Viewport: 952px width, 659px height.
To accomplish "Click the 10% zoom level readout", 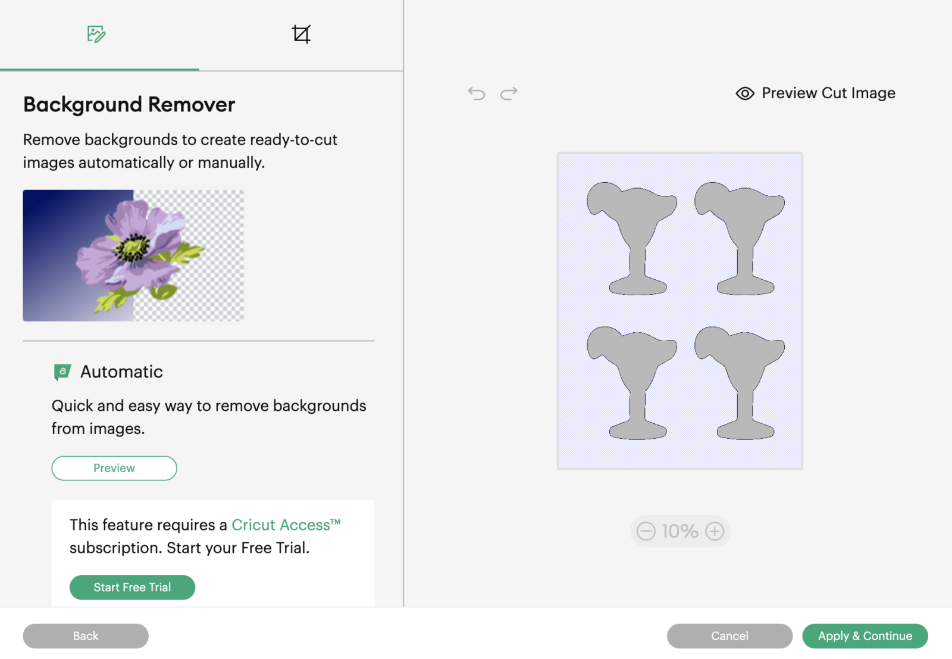I will click(x=679, y=531).
